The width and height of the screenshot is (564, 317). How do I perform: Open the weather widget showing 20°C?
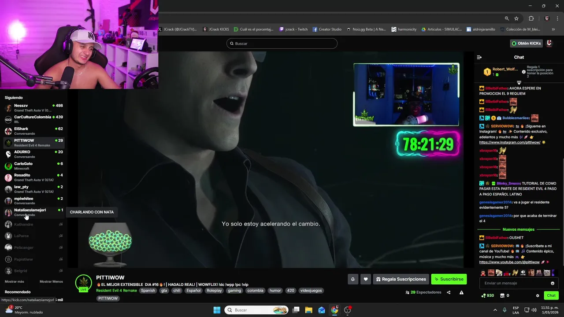click(23, 310)
